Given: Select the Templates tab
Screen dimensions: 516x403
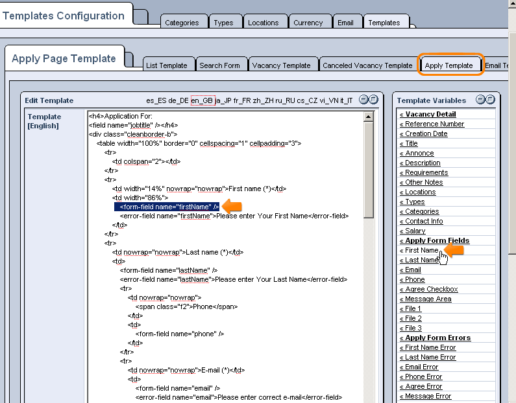Looking at the screenshot, I should click(x=386, y=21).
